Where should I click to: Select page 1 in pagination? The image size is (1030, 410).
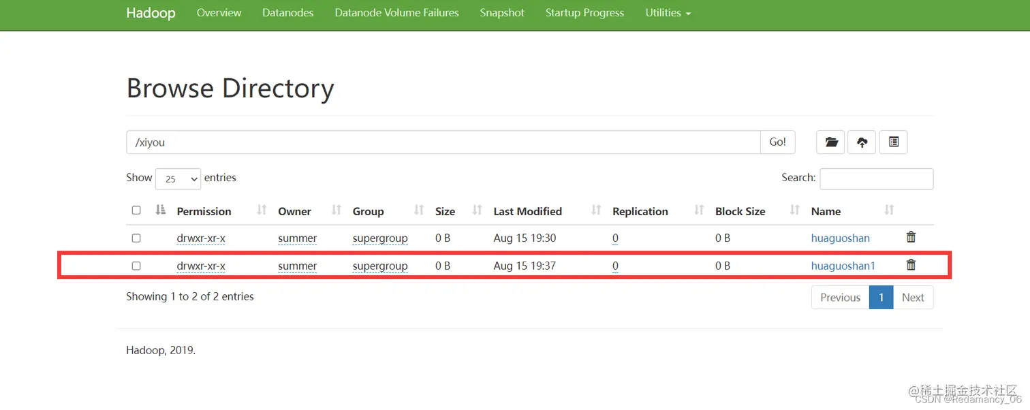tap(881, 298)
